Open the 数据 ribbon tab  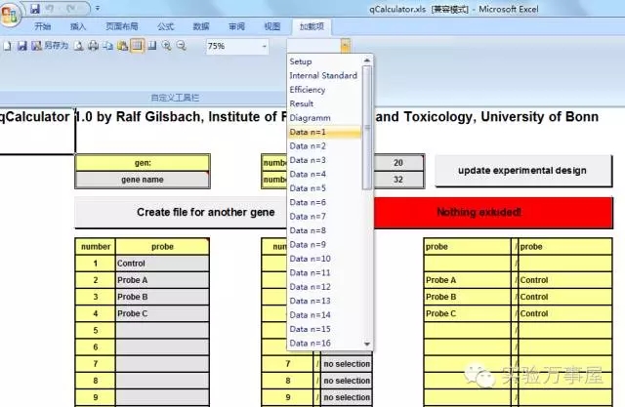pos(201,26)
